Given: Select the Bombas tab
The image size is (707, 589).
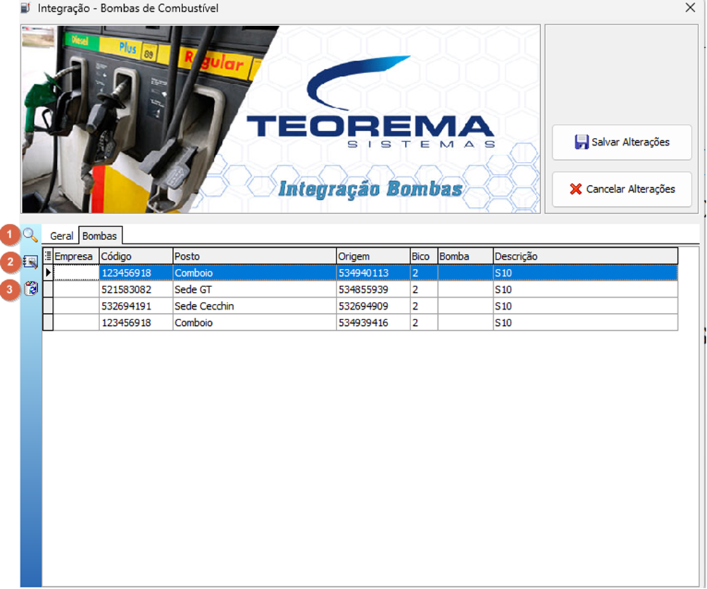Looking at the screenshot, I should pyautogui.click(x=100, y=236).
